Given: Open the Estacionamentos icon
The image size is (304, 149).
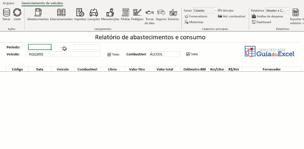Looking at the screenshot, I should tap(61, 13).
